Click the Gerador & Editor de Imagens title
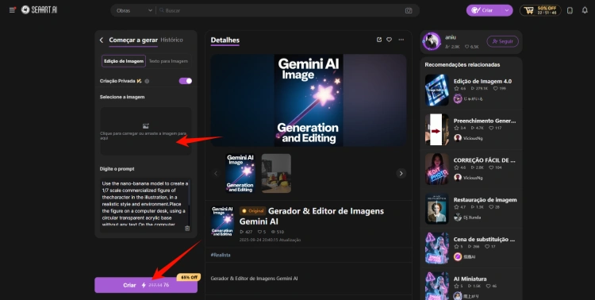 point(312,216)
